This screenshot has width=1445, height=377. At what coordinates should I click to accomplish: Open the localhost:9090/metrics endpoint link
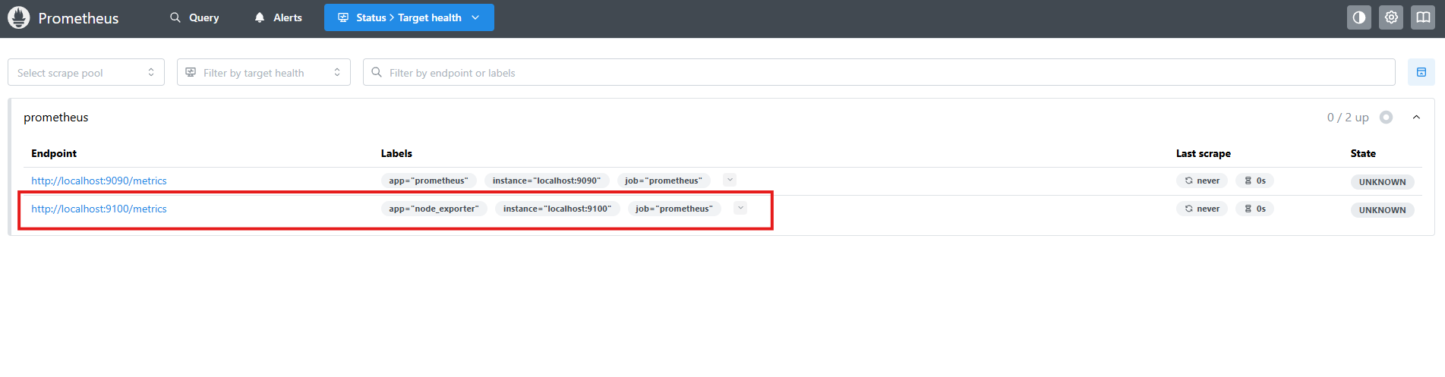pos(99,181)
